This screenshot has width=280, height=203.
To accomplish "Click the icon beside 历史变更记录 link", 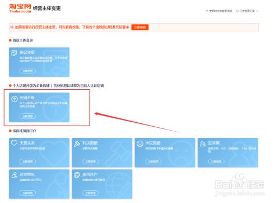I will tap(237, 11).
